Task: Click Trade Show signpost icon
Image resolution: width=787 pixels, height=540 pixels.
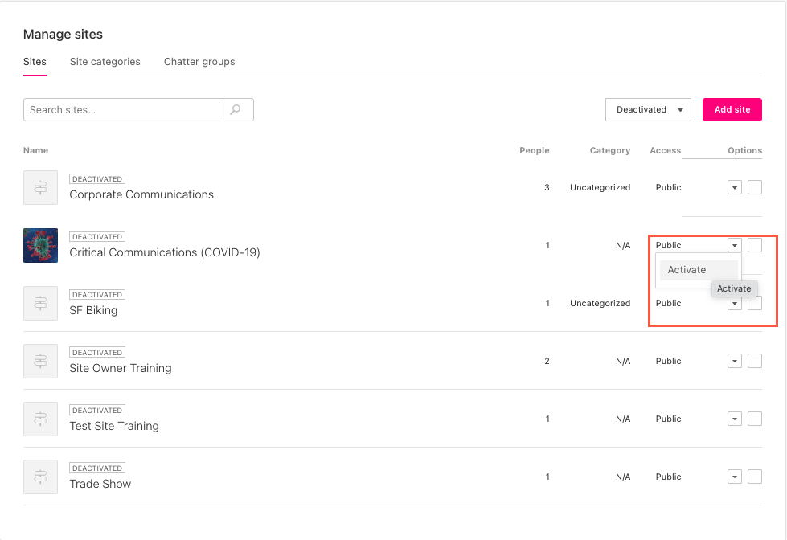Action: 40,477
